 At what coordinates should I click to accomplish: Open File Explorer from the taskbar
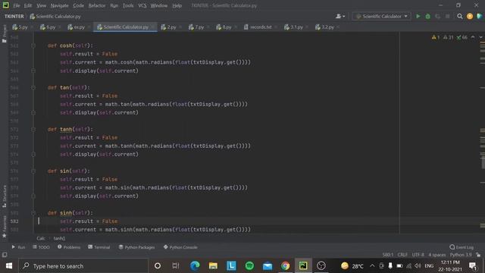213,266
